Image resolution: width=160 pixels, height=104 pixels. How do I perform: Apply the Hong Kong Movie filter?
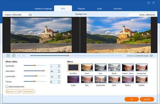click(128, 67)
